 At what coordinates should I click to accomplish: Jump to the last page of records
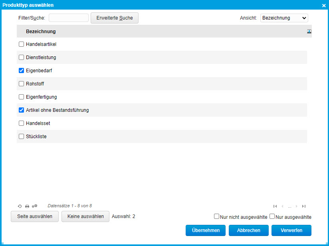click(x=304, y=206)
